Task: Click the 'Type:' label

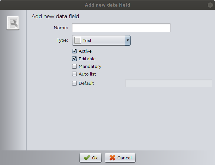Action: pos(62,40)
